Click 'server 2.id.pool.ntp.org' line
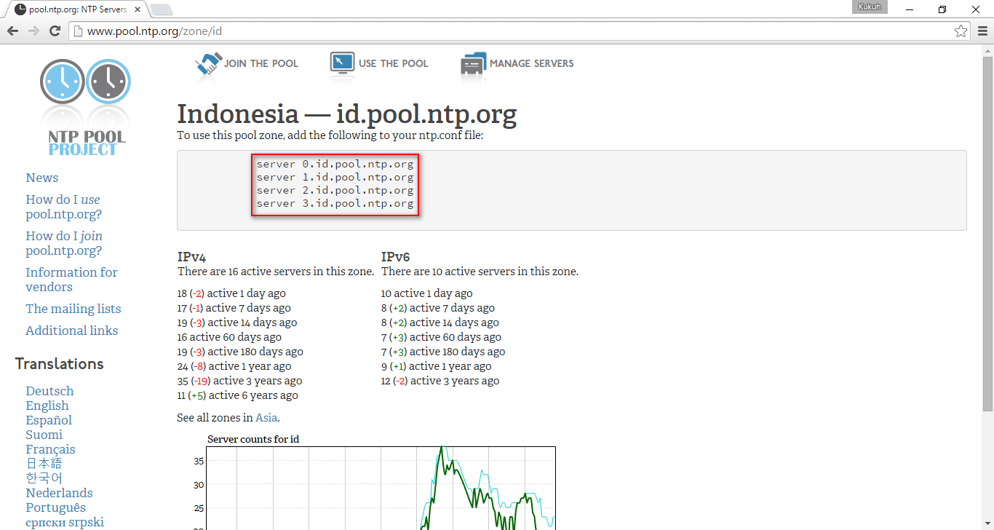Viewport: 994px width, 530px height. pyautogui.click(x=335, y=190)
